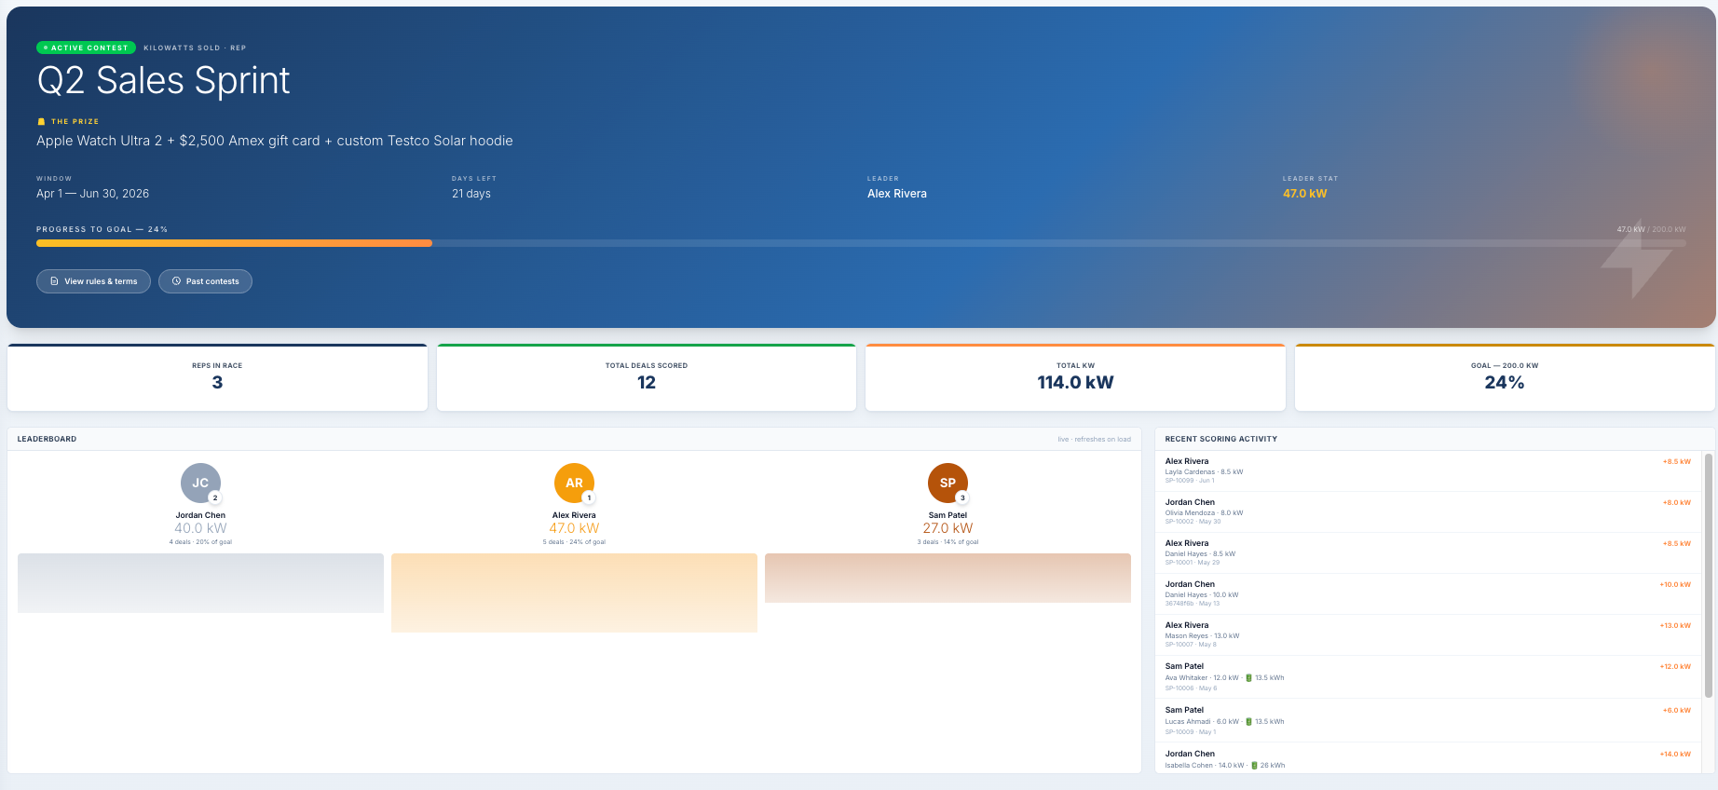Screen dimensions: 1718x790
Task: Click the +6.0 kW score for Sam Patel
Action: pos(1677,711)
